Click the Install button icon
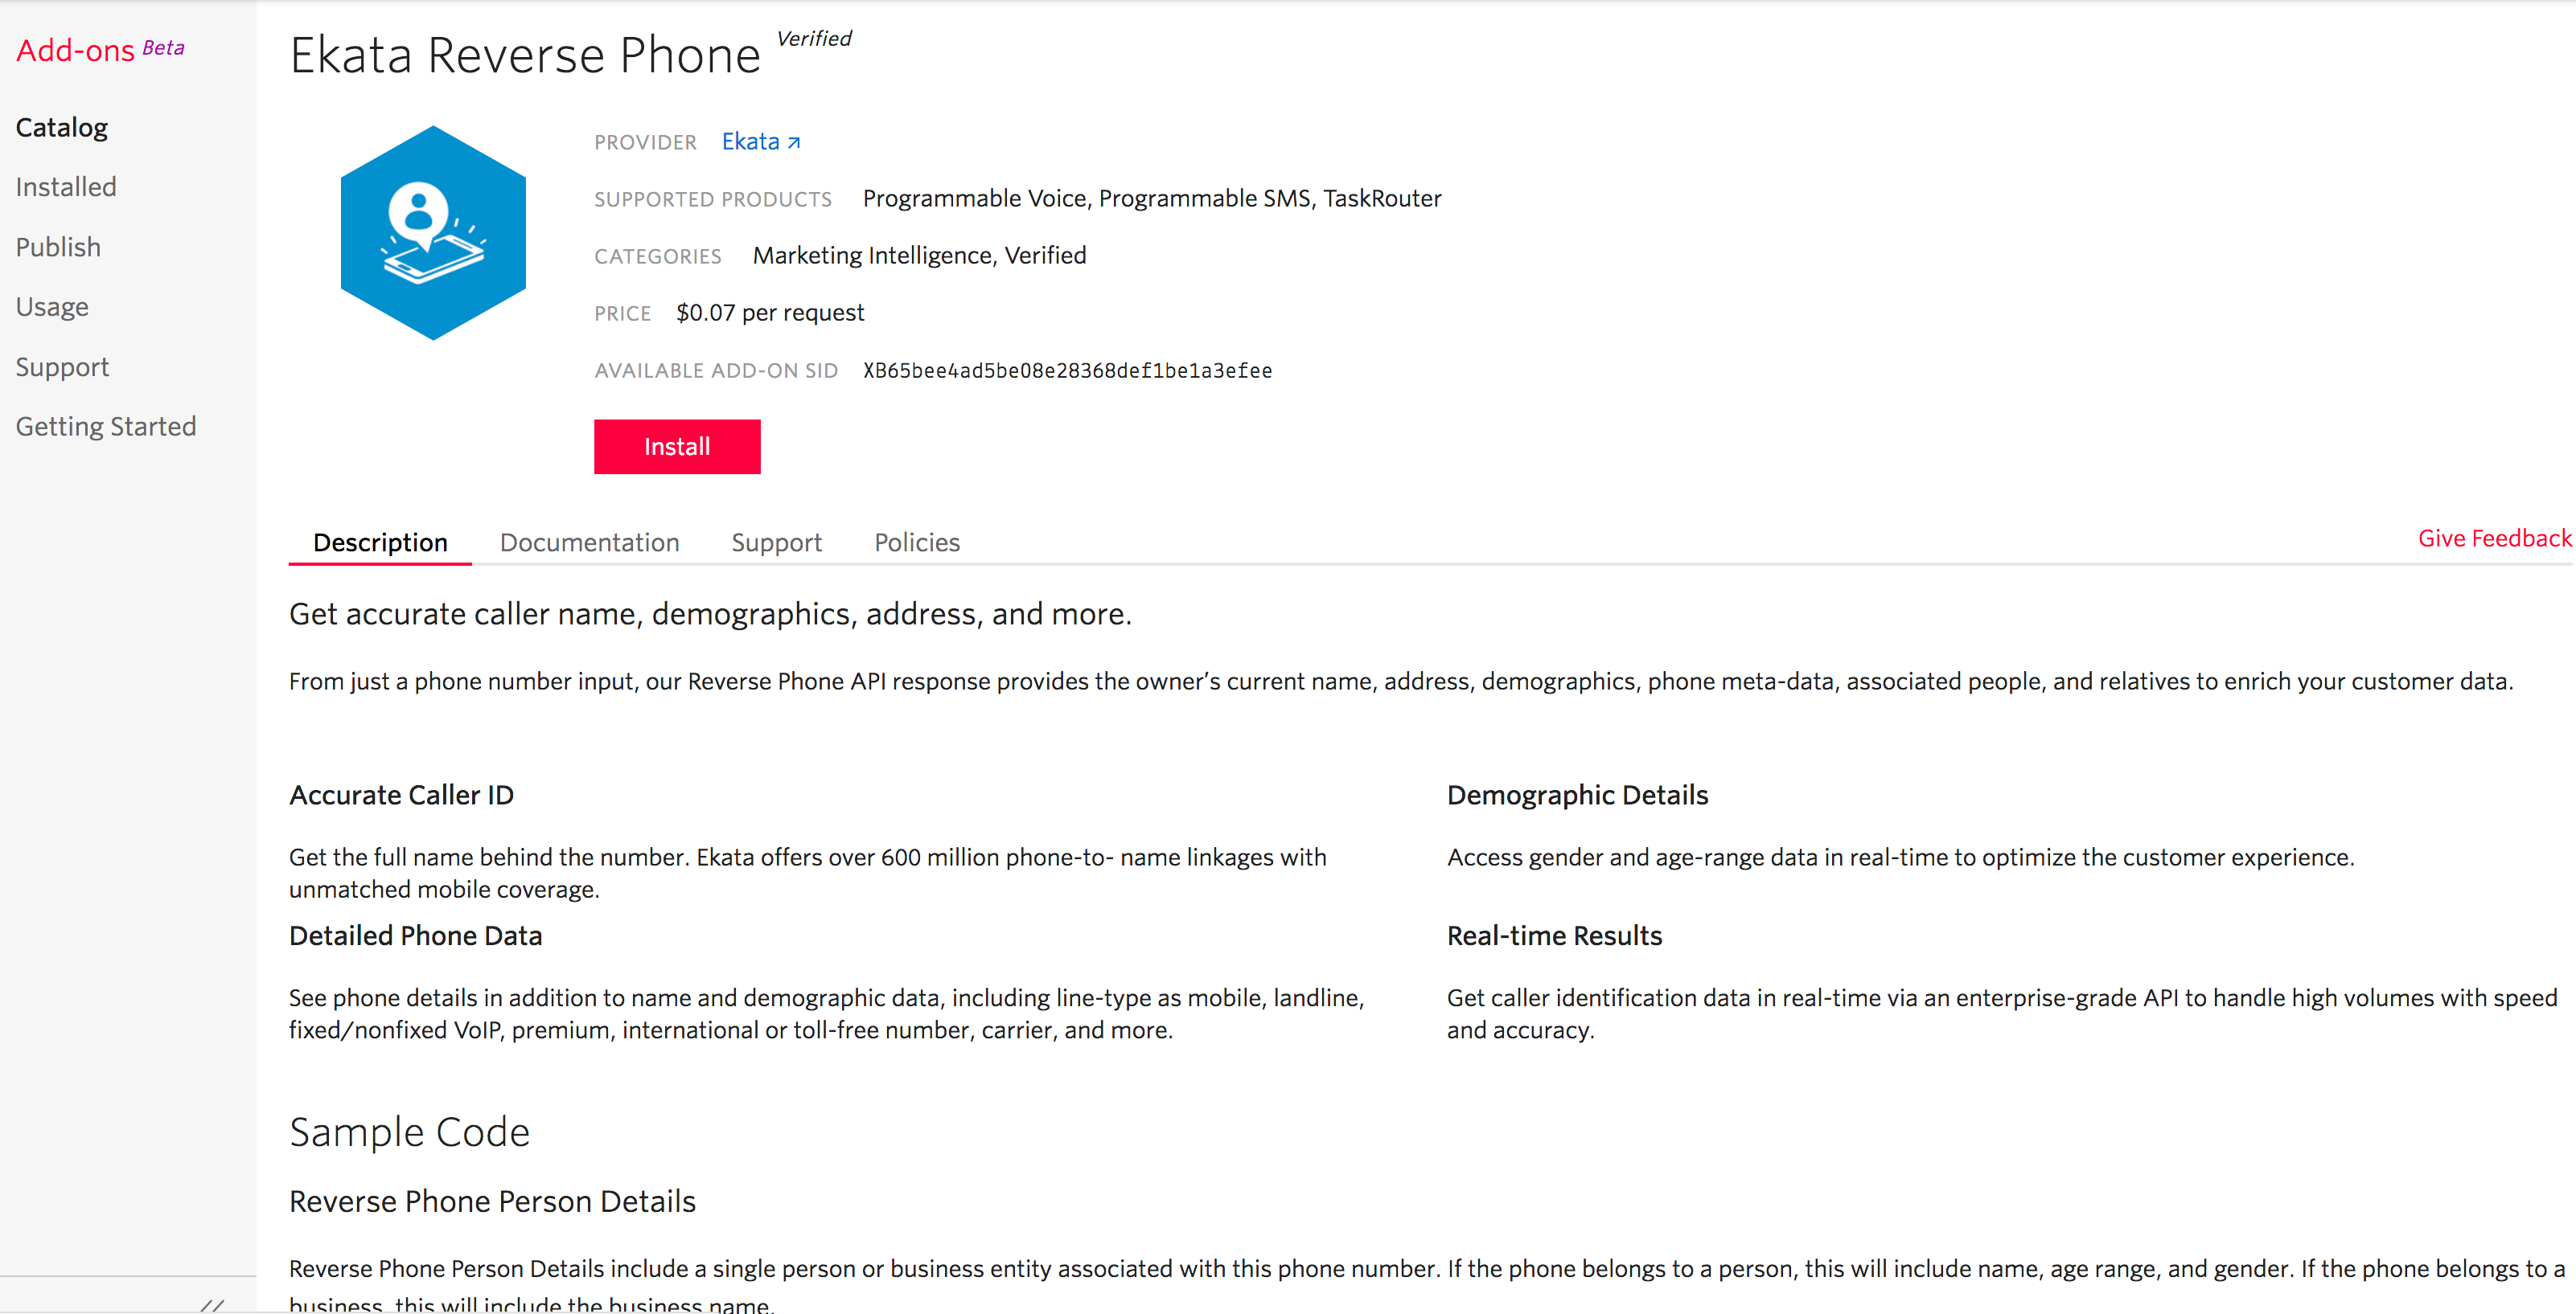 [x=676, y=446]
